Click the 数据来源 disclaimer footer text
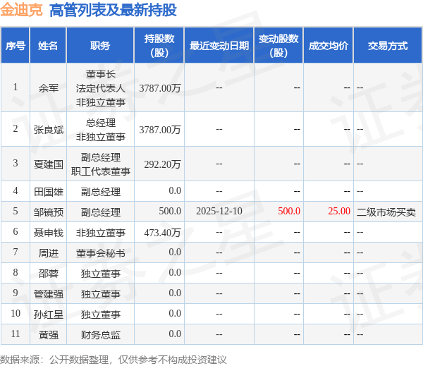This screenshot has height=366, width=423. (x=114, y=360)
